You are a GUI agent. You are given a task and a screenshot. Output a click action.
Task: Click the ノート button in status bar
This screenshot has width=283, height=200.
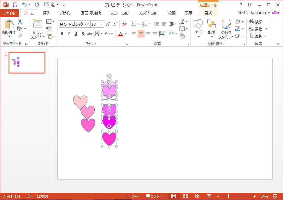pos(133,196)
